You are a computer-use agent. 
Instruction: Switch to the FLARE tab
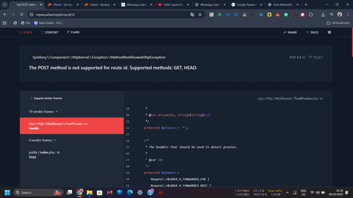pos(73,32)
